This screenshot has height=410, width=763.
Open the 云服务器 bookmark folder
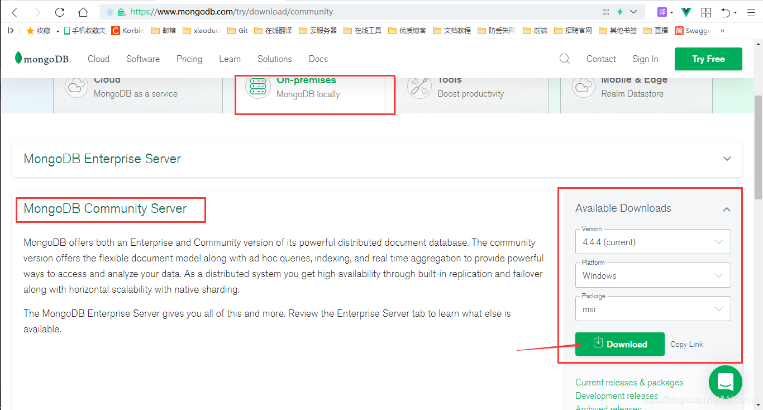pos(318,31)
